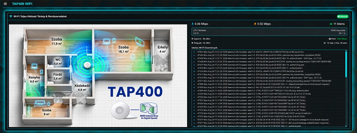This screenshot has height=133, width=357.
Task: Click the arrow icon of log entry 47415
Action: point(194,68)
